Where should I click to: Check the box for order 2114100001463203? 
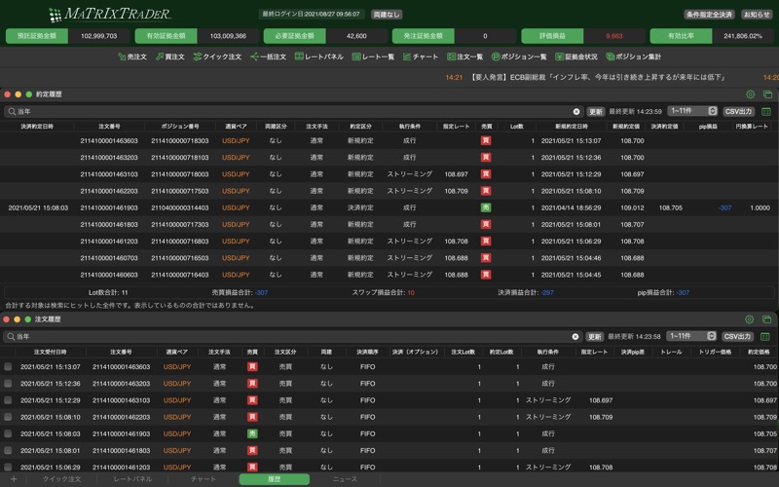coord(8,383)
